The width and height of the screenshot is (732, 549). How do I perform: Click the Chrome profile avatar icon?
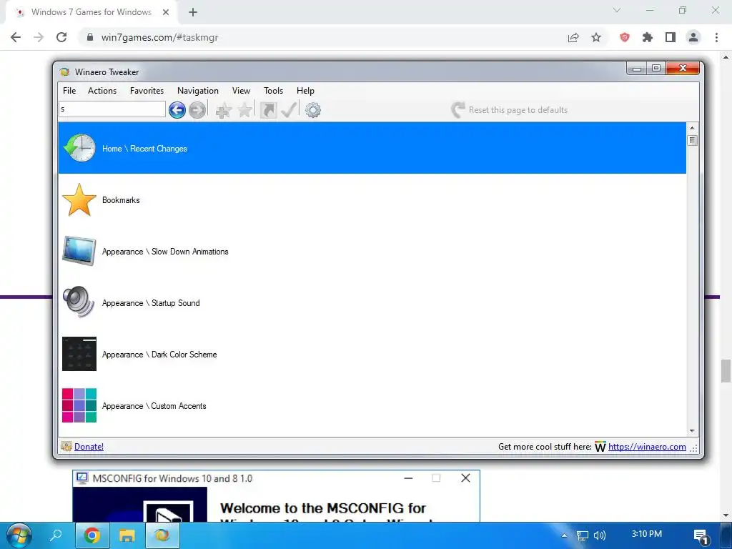point(693,37)
